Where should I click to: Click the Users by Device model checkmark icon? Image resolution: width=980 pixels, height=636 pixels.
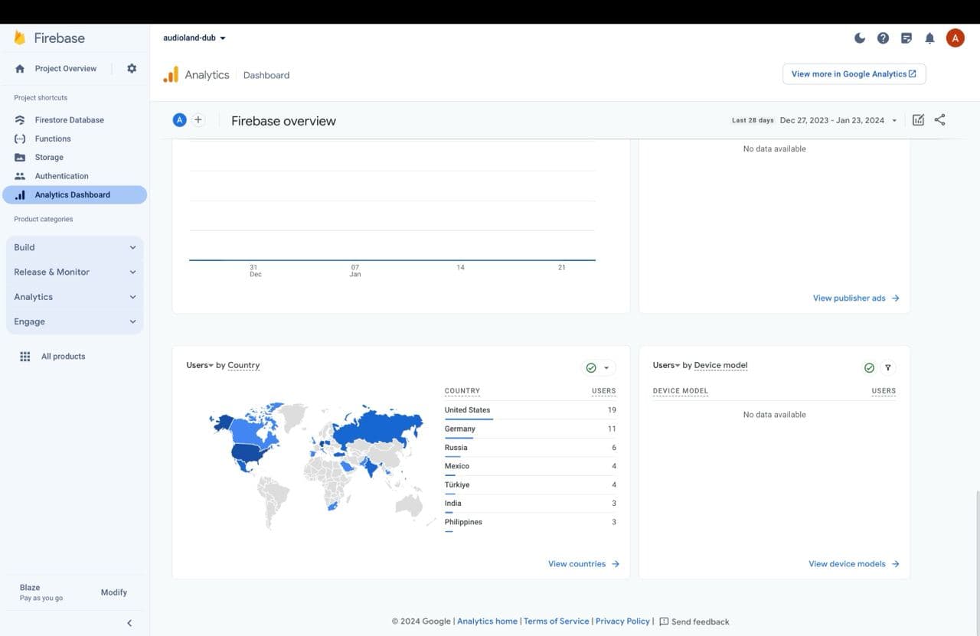(x=869, y=368)
